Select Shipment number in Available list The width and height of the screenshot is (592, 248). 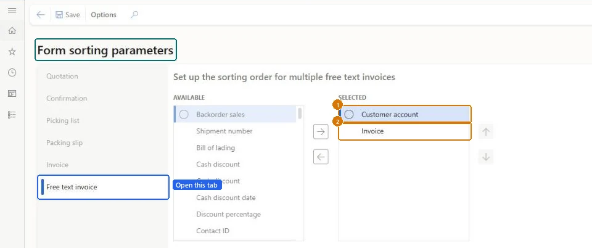(235, 131)
